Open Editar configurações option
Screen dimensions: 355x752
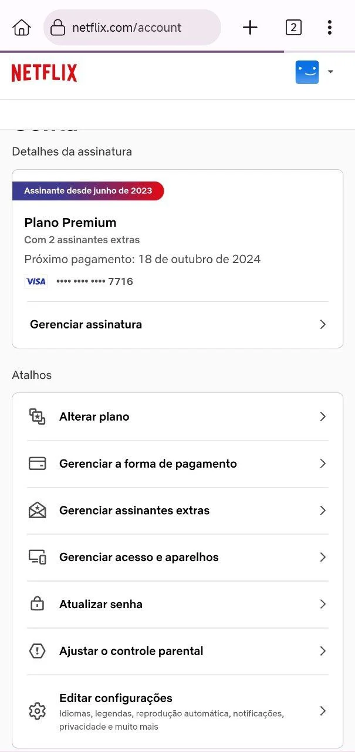(x=177, y=711)
